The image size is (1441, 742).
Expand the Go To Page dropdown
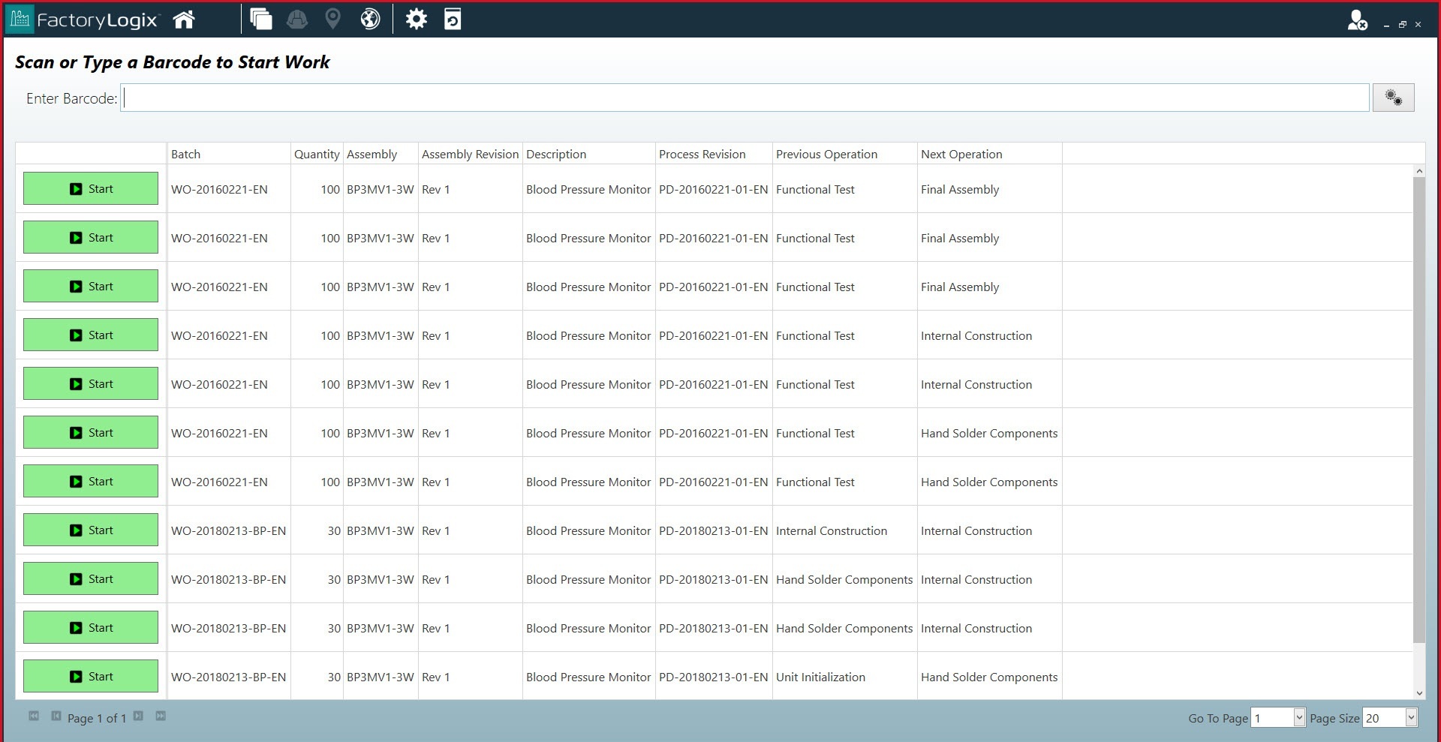pyautogui.click(x=1299, y=717)
